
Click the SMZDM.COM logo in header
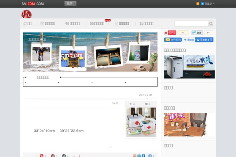33,4
